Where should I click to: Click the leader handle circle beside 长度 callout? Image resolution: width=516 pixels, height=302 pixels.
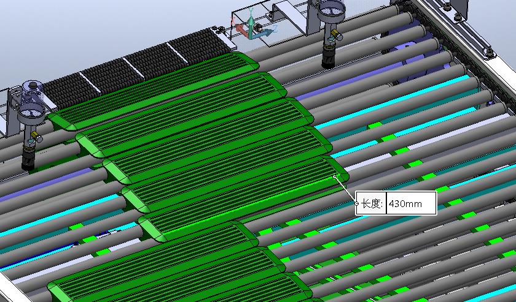[357, 203]
